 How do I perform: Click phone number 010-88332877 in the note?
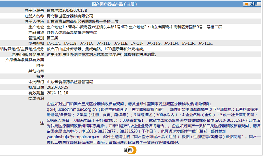click(x=102, y=131)
